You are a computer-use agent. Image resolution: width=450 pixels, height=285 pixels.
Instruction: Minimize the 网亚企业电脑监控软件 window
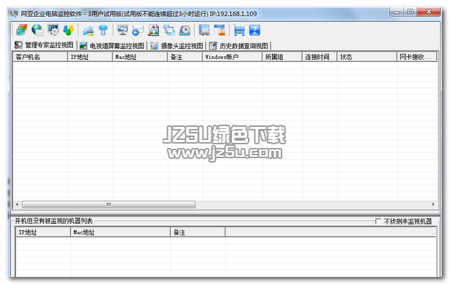pyautogui.click(x=397, y=12)
